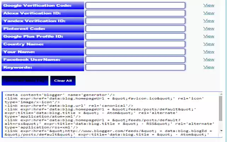227x142 pixels.
Task: Click the 'Alexa Verification ID:' label
Action: tap(32, 13)
